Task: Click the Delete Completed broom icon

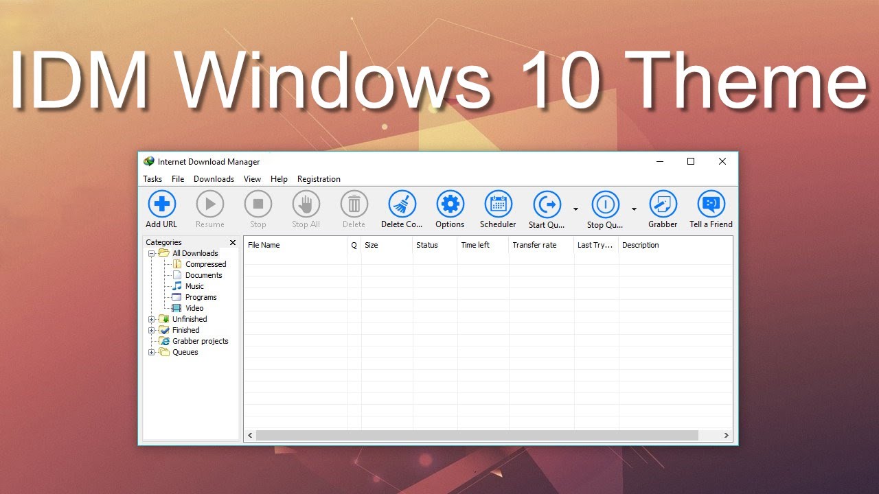Action: pyautogui.click(x=402, y=204)
